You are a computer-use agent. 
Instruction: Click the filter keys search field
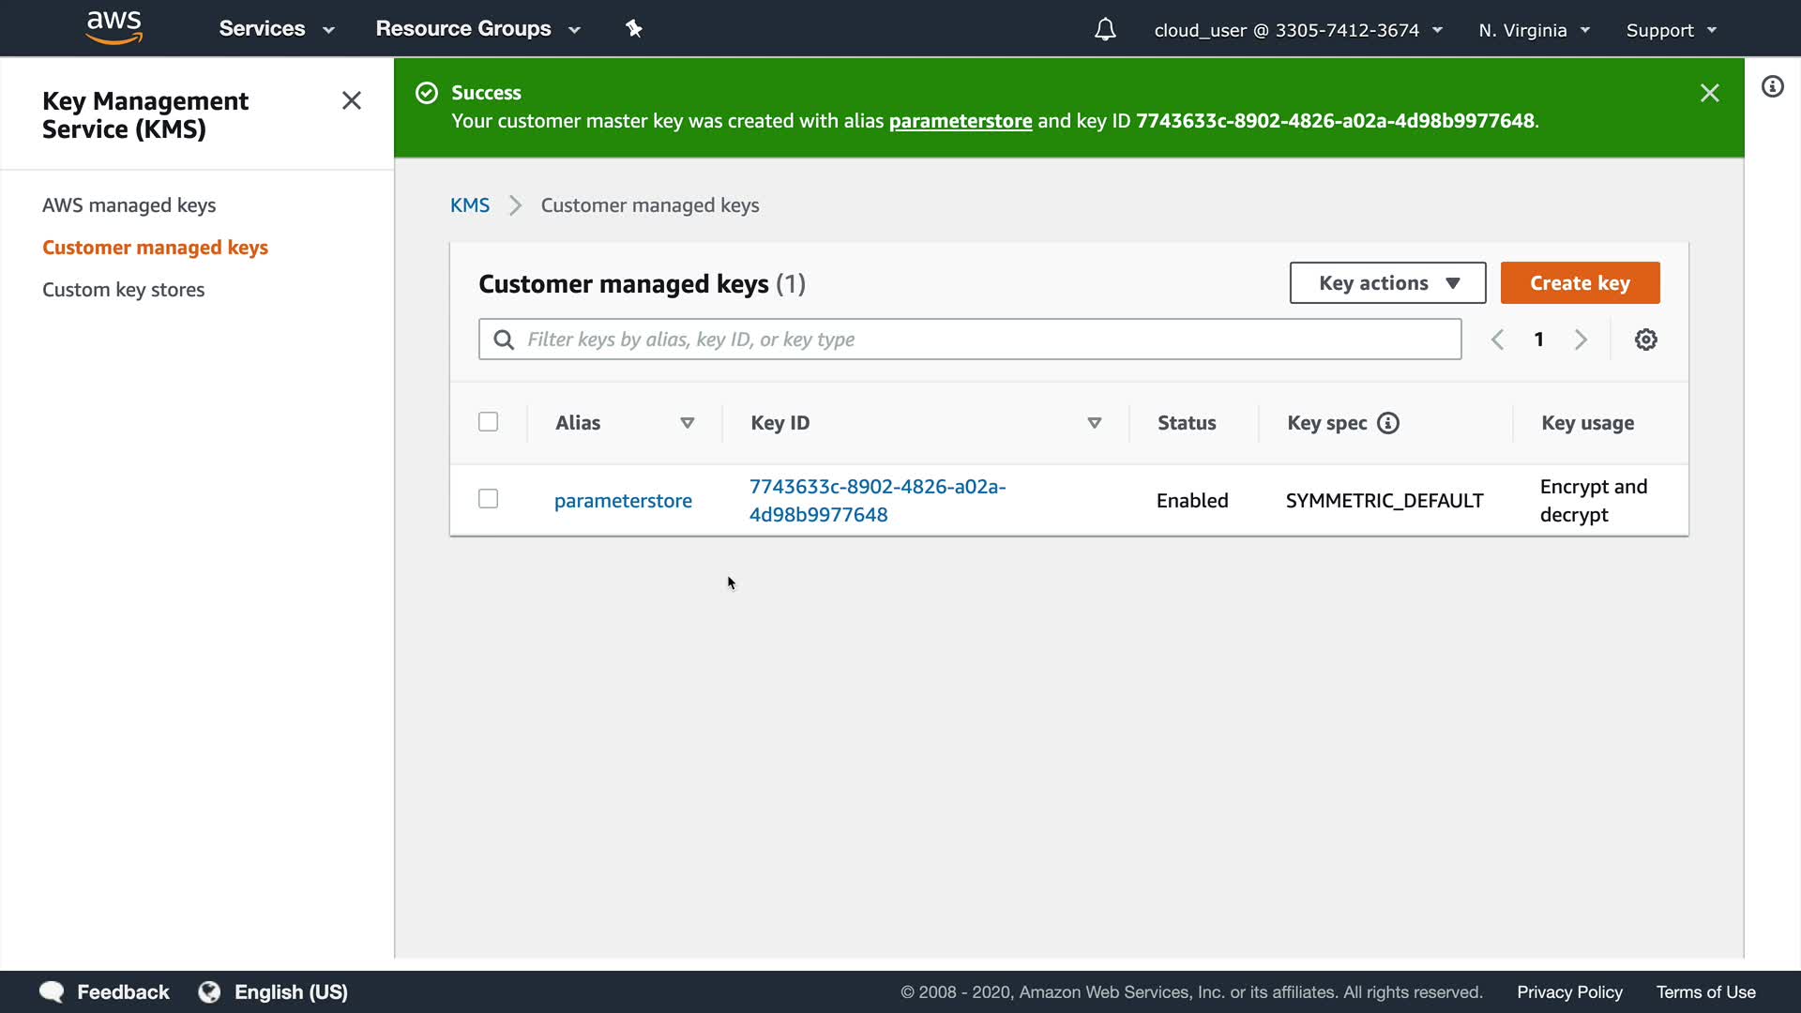pyautogui.click(x=970, y=340)
